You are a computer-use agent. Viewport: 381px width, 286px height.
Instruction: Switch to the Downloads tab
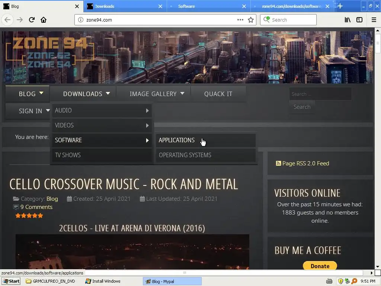[x=125, y=6]
